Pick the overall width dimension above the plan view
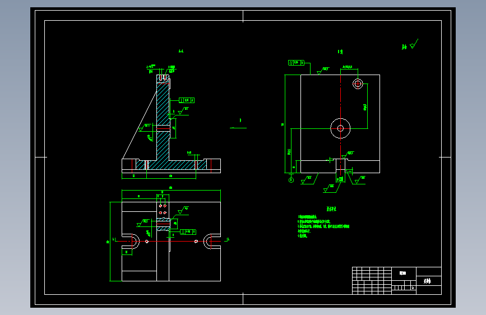 coord(171,189)
